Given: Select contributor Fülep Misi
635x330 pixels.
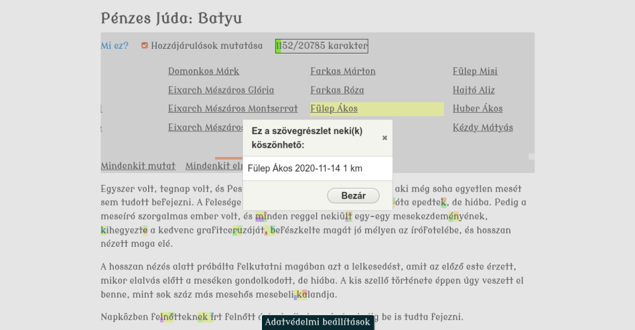Looking at the screenshot, I should (x=475, y=71).
